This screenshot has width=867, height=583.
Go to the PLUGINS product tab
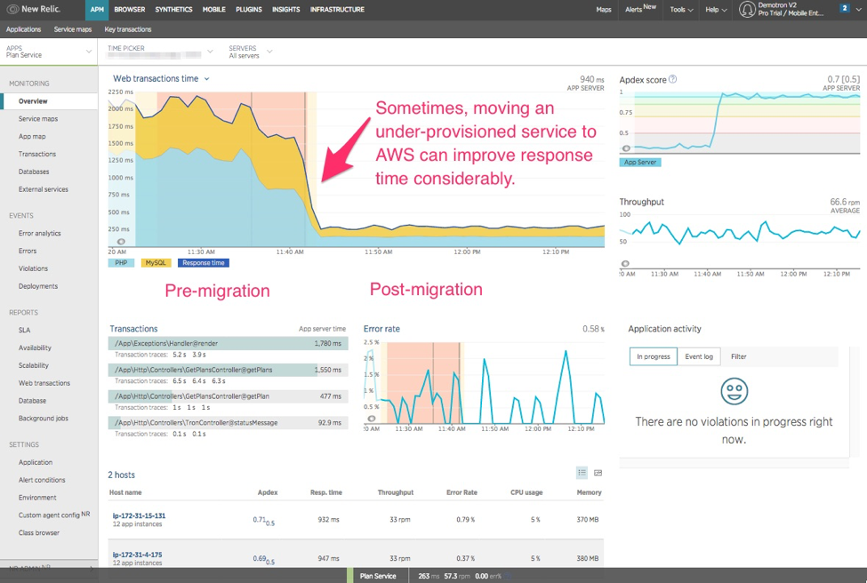coord(249,10)
